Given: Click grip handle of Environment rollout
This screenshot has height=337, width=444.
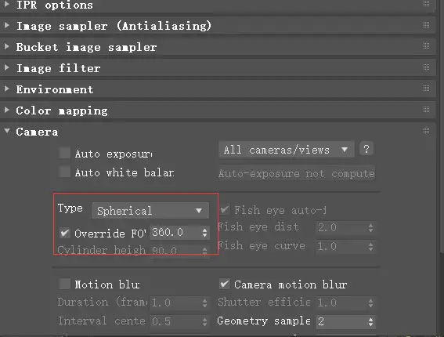Looking at the screenshot, I should click(426, 89).
